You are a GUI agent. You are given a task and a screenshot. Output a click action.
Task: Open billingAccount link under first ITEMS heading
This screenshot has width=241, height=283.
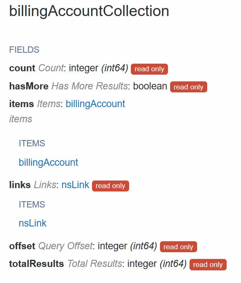pyautogui.click(x=49, y=163)
